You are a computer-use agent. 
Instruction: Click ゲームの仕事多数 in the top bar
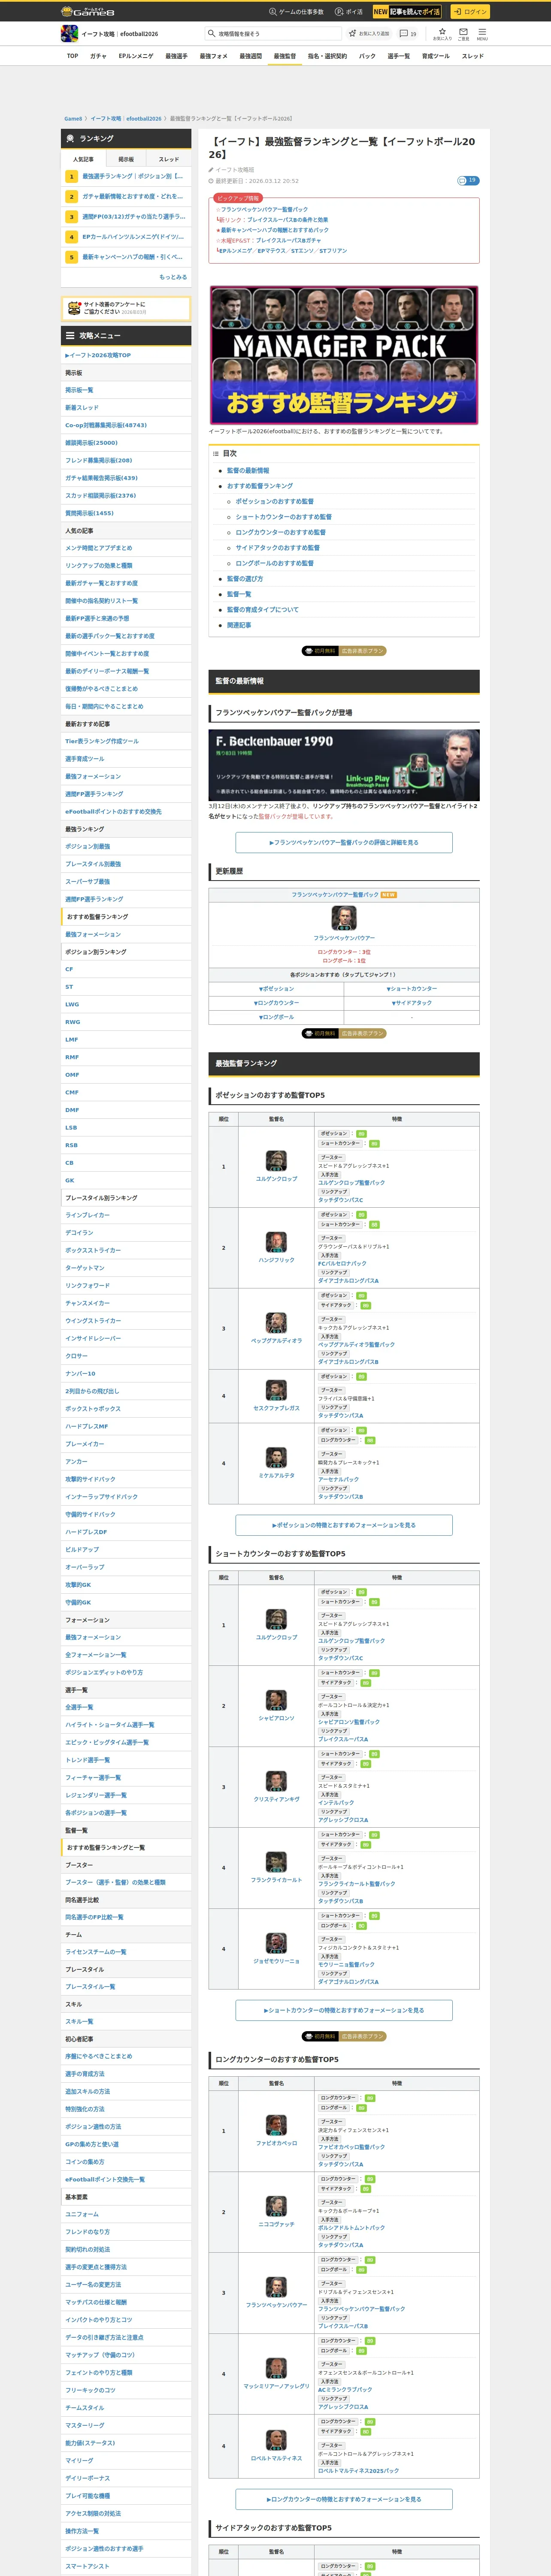click(296, 12)
